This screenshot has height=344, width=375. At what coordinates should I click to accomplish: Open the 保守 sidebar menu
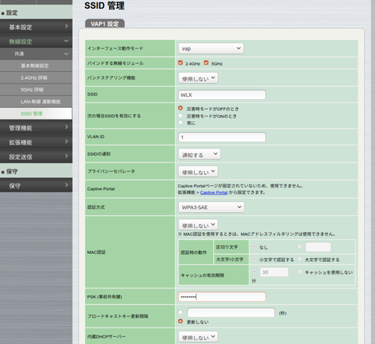point(36,185)
